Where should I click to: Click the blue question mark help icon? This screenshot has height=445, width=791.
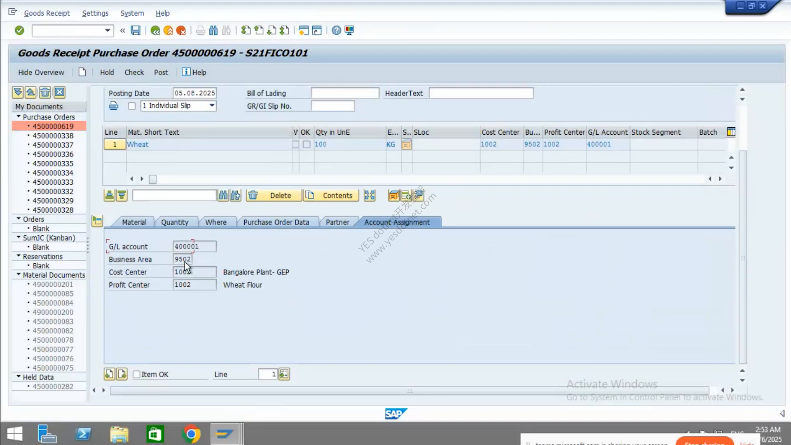coord(336,30)
